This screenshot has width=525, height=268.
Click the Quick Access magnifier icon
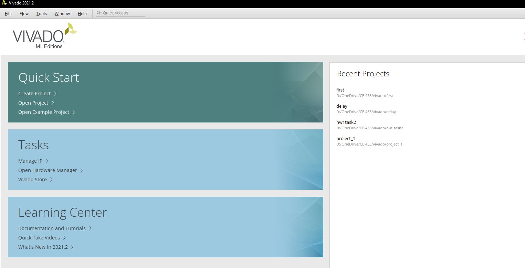[x=99, y=13]
